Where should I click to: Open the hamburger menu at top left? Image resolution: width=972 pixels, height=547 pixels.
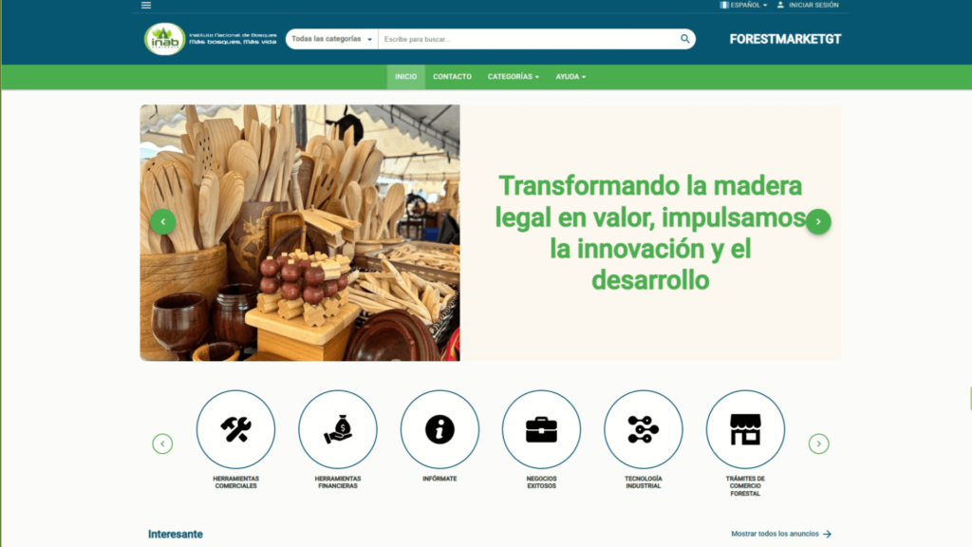[x=144, y=6]
